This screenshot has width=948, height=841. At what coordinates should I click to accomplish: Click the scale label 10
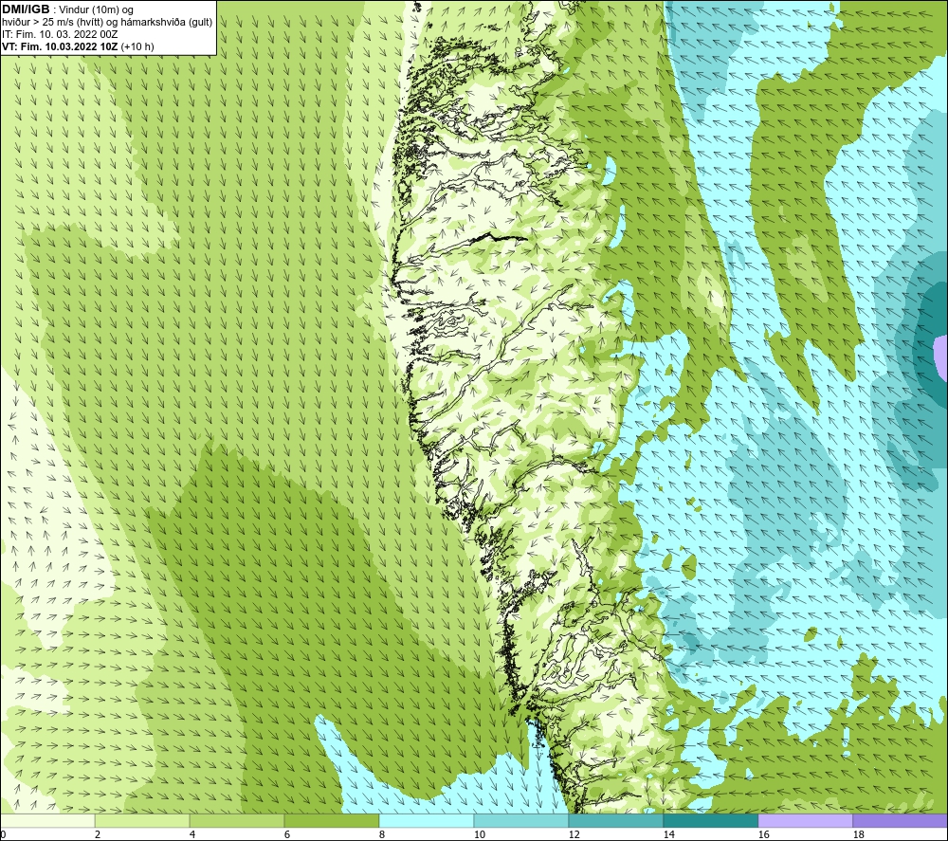480,834
